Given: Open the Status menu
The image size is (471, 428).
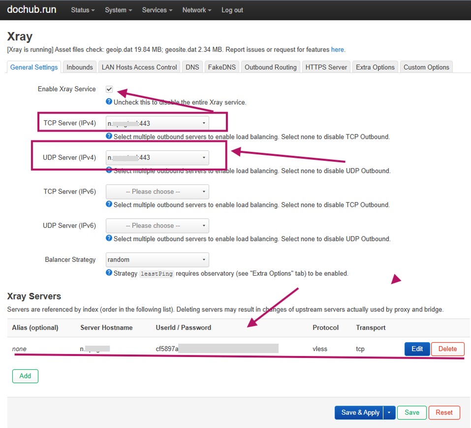Looking at the screenshot, I should (83, 10).
